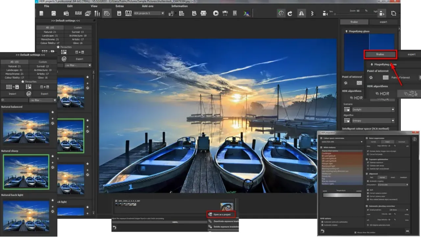Click the vertical sliders icon in the toolbar
Screen dimensions: 421x237
click(x=97, y=13)
